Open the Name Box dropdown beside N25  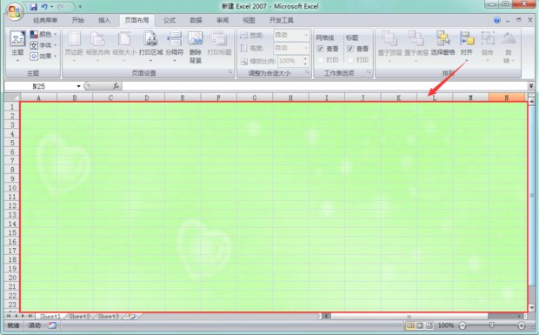(x=78, y=86)
